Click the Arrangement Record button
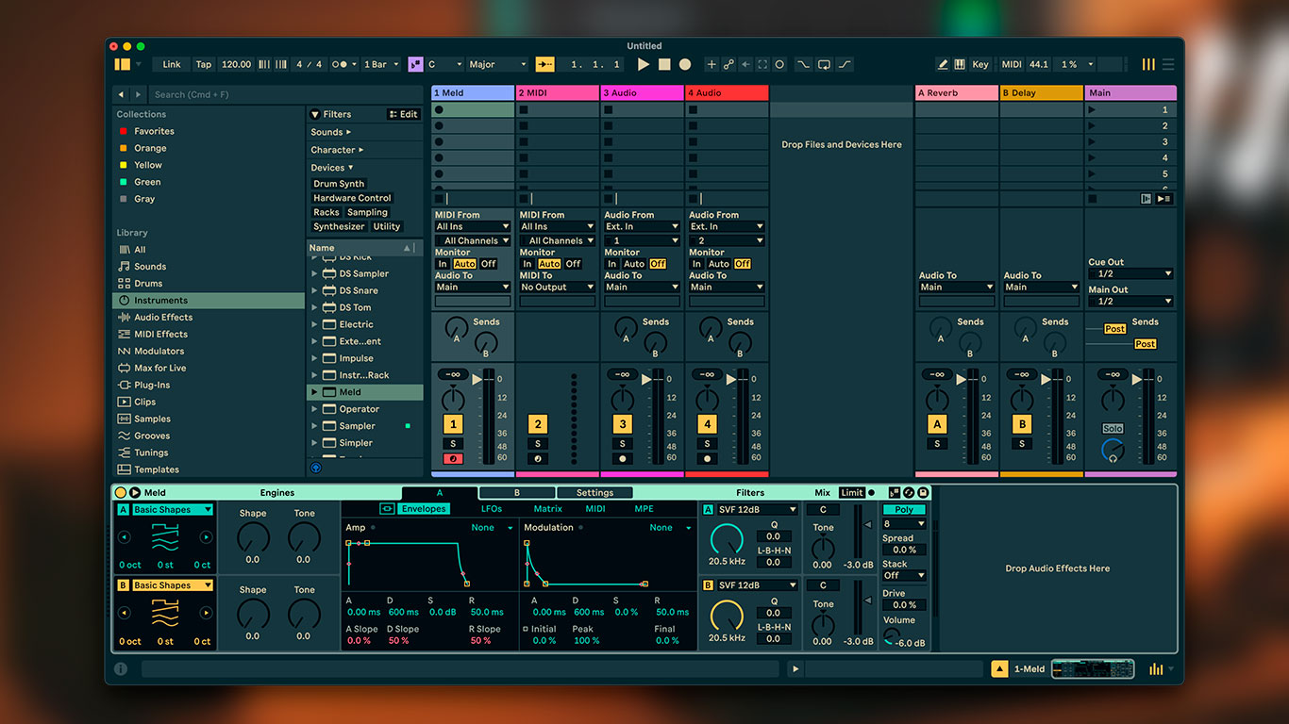Viewport: 1289px width, 724px height. [x=685, y=64]
